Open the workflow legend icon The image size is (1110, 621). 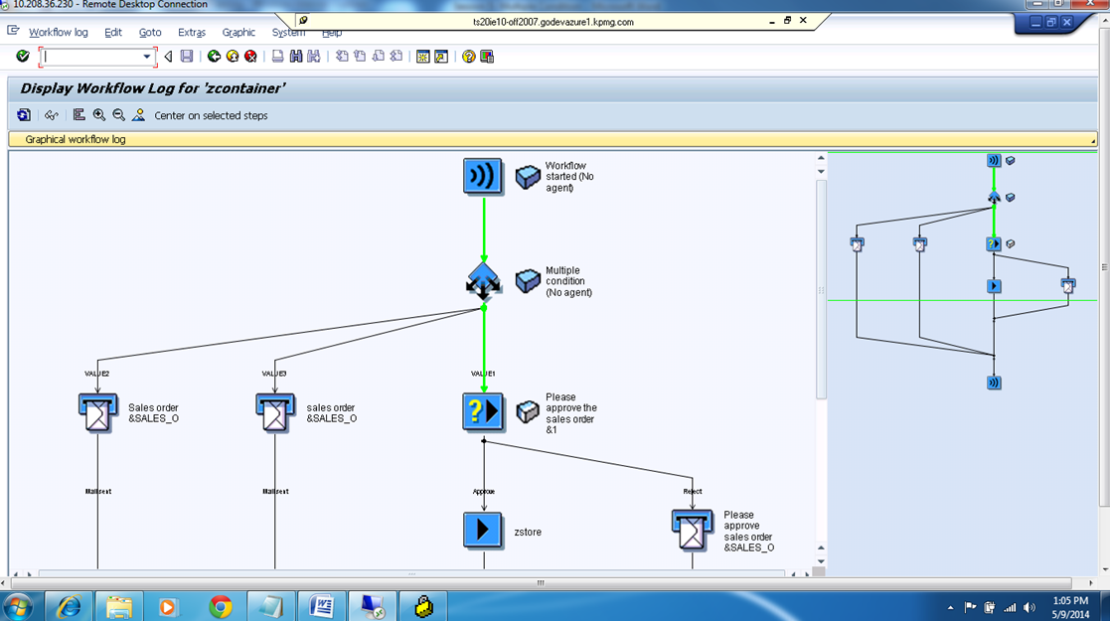coord(79,115)
